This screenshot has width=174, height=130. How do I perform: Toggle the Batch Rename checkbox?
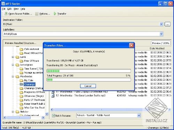tap(53, 115)
